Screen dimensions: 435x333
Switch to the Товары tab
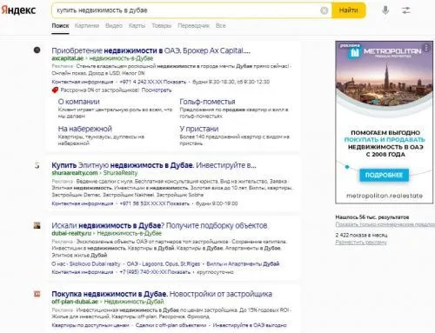162,25
